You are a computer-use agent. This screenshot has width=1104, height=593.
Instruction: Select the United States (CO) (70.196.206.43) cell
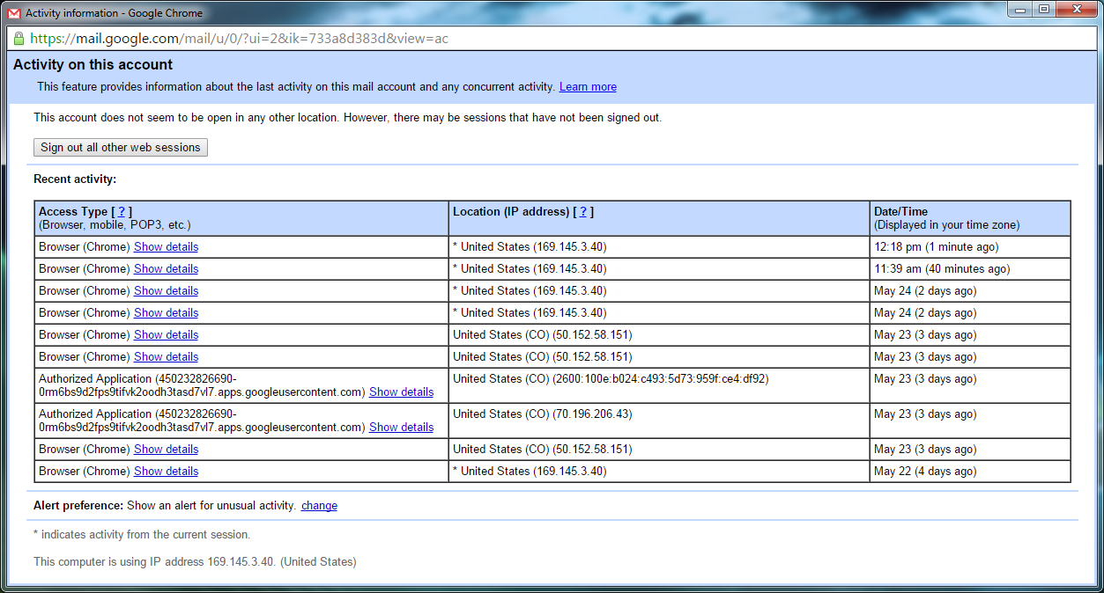click(659, 421)
